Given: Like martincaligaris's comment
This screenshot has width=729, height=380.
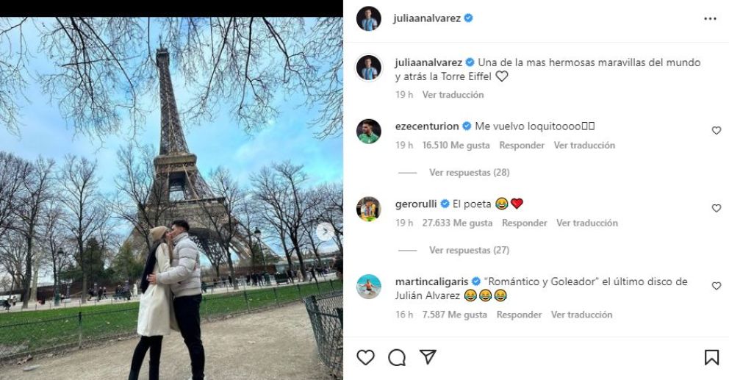Looking at the screenshot, I should (x=717, y=286).
